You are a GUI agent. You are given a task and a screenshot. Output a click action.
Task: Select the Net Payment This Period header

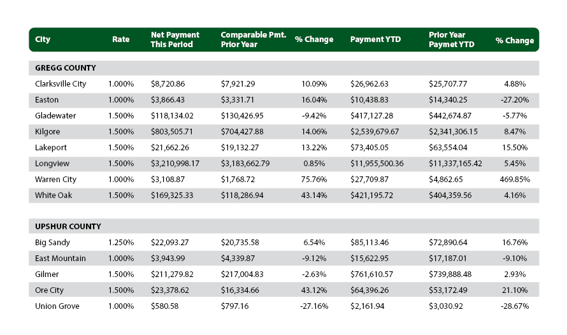175,39
